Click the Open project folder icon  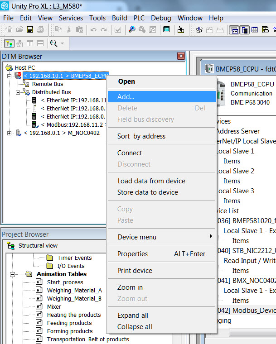coord(19,29)
